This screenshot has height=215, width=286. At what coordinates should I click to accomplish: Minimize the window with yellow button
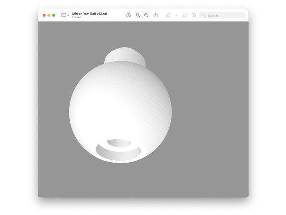click(49, 15)
